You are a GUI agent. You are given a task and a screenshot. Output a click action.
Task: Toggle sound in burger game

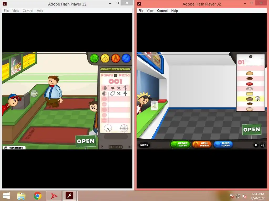coord(262,145)
